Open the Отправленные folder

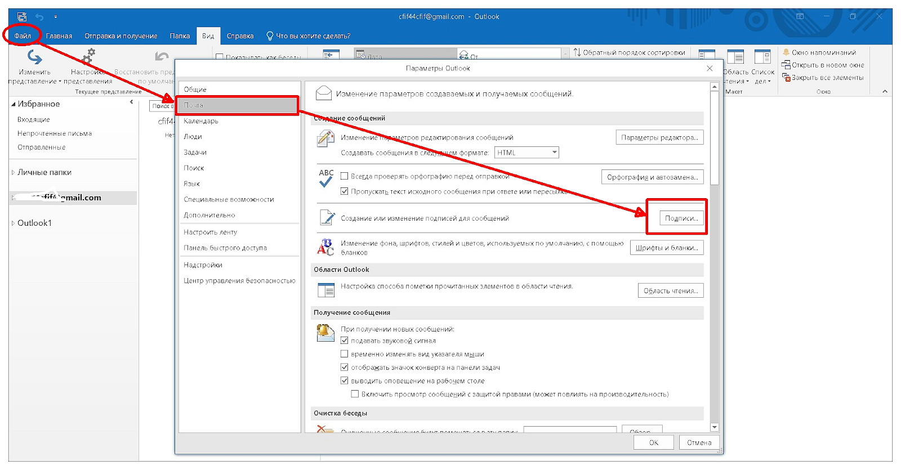41,147
